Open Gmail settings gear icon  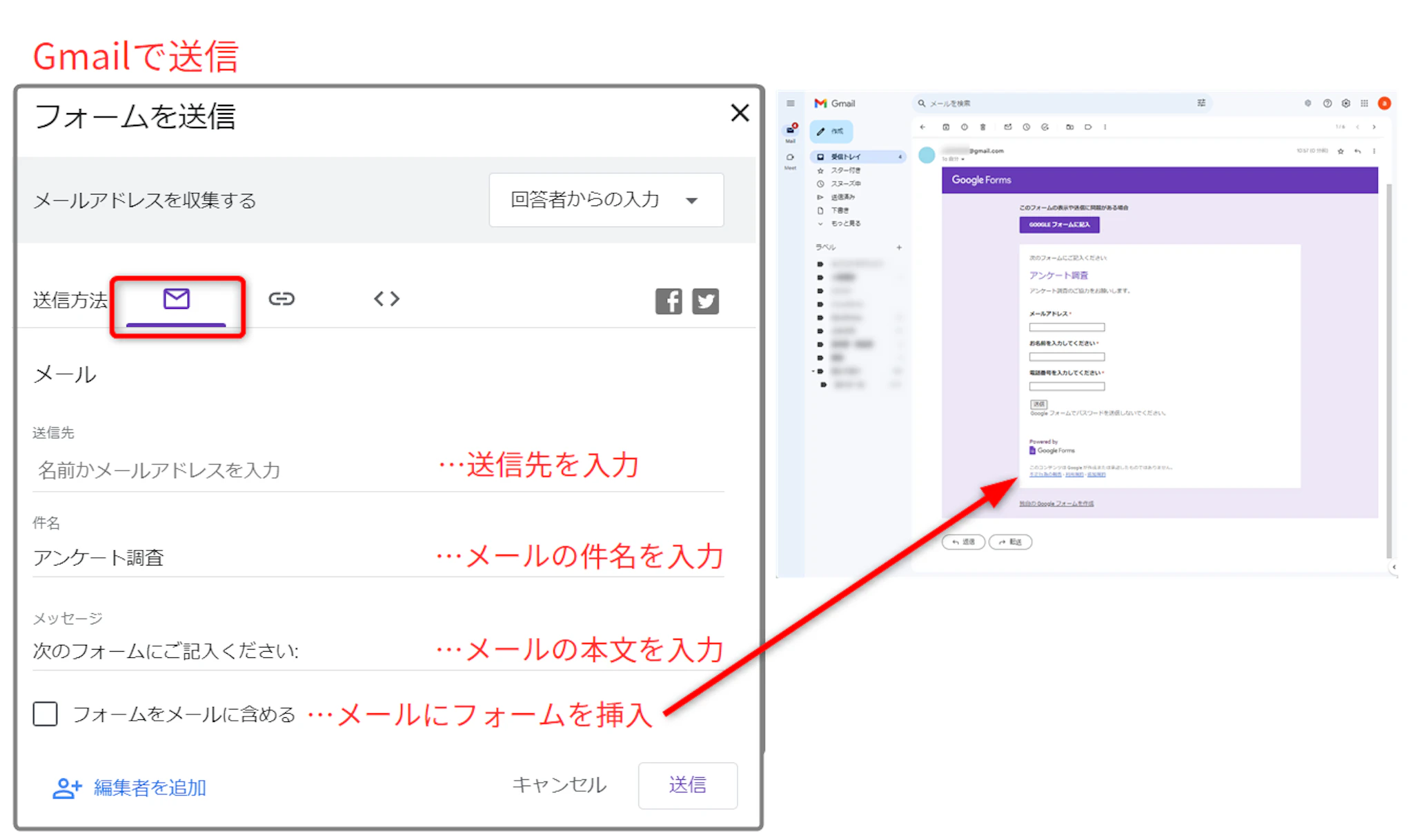pyautogui.click(x=1345, y=103)
